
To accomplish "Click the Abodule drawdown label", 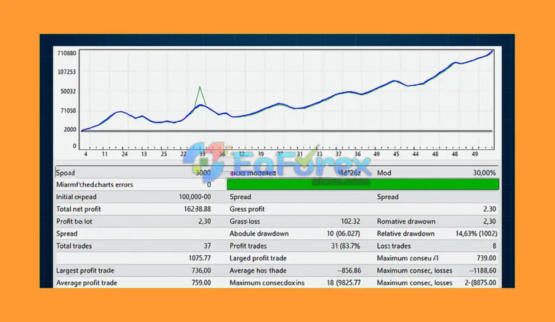I will click(x=259, y=234).
